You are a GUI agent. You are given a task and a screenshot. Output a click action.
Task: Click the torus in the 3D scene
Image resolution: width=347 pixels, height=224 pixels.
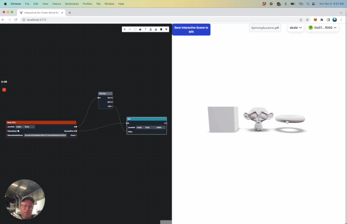pos(290,119)
